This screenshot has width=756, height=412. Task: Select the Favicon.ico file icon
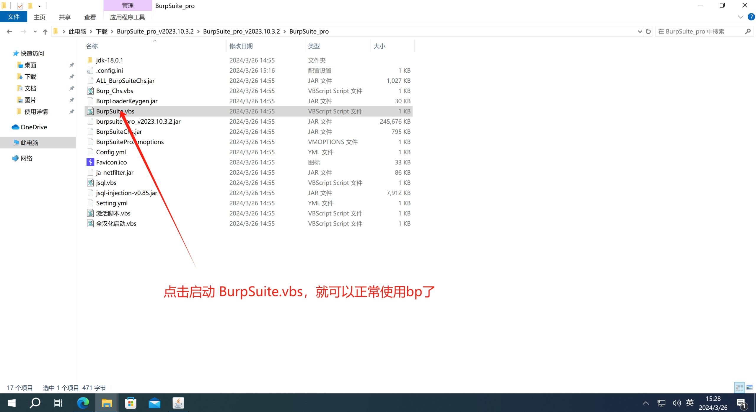pyautogui.click(x=90, y=162)
